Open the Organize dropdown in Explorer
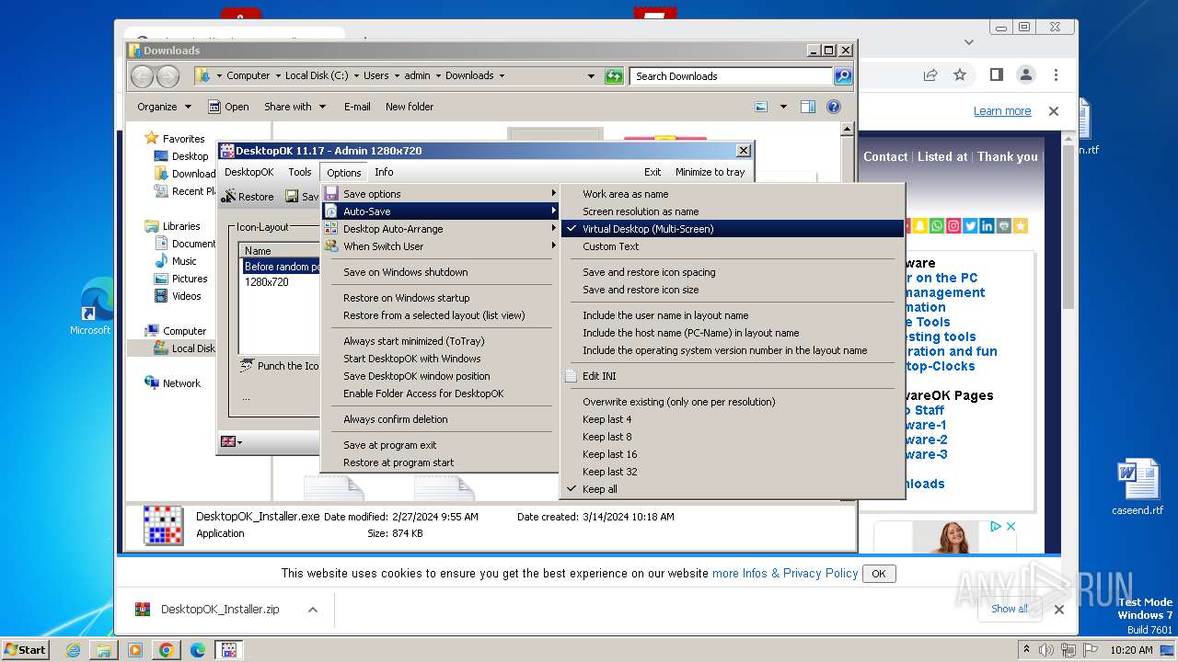The width and height of the screenshot is (1178, 662). pos(164,107)
